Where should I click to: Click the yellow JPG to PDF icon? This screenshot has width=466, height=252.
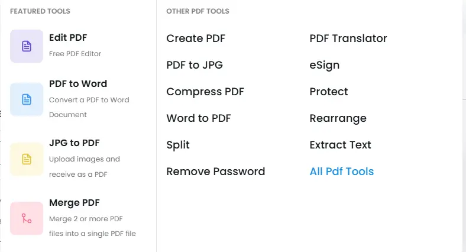pyautogui.click(x=27, y=159)
